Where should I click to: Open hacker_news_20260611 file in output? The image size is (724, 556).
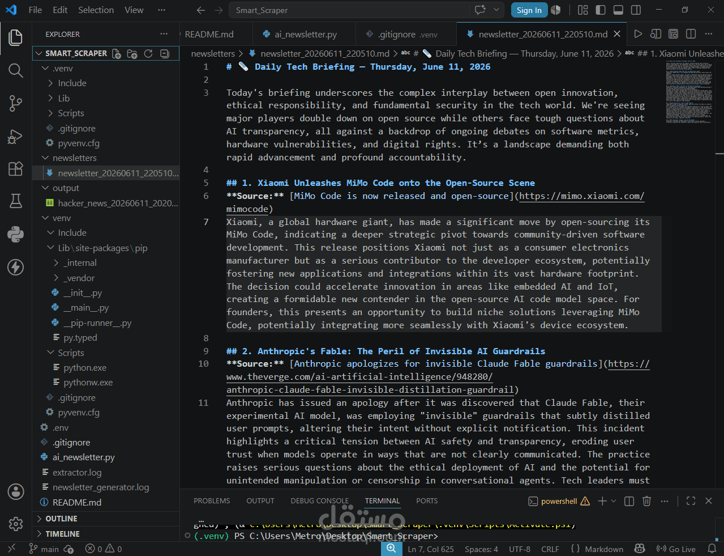click(106, 203)
